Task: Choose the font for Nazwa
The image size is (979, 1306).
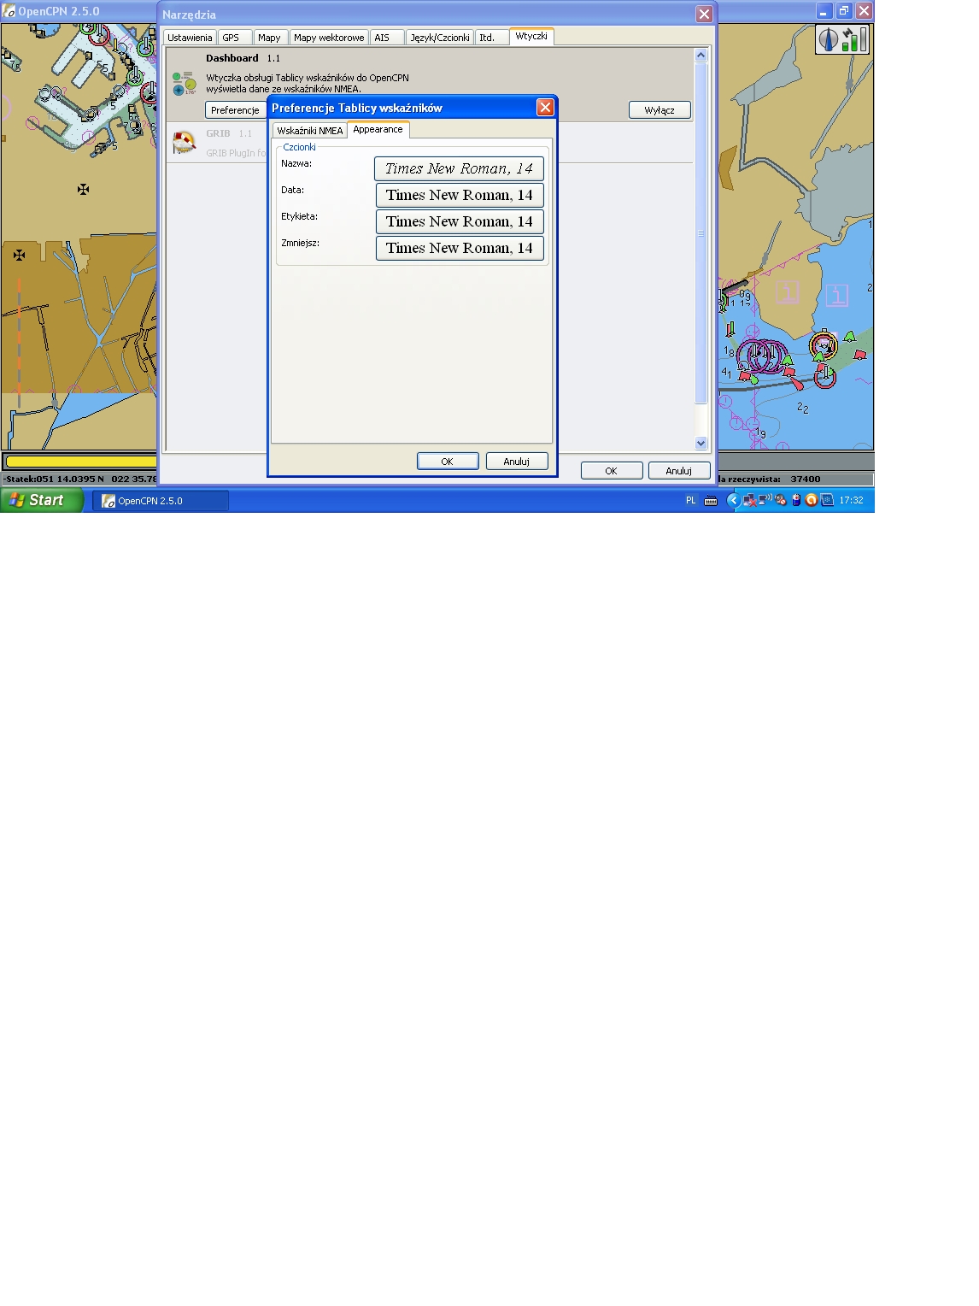Action: 459,168
